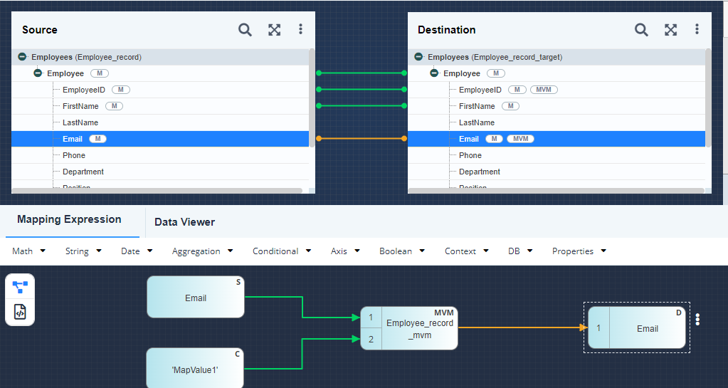Switch to the code view icon
Screen dimensions: 728x388
click(20, 312)
